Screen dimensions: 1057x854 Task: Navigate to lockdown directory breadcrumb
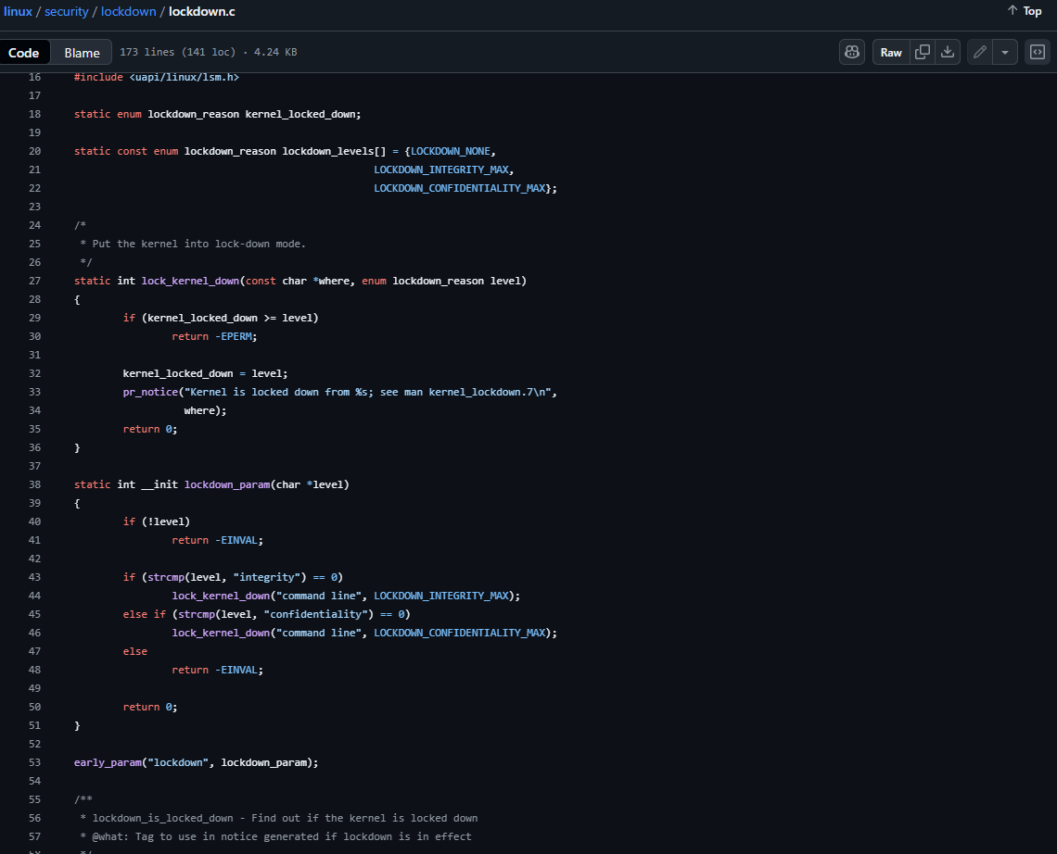coord(129,11)
